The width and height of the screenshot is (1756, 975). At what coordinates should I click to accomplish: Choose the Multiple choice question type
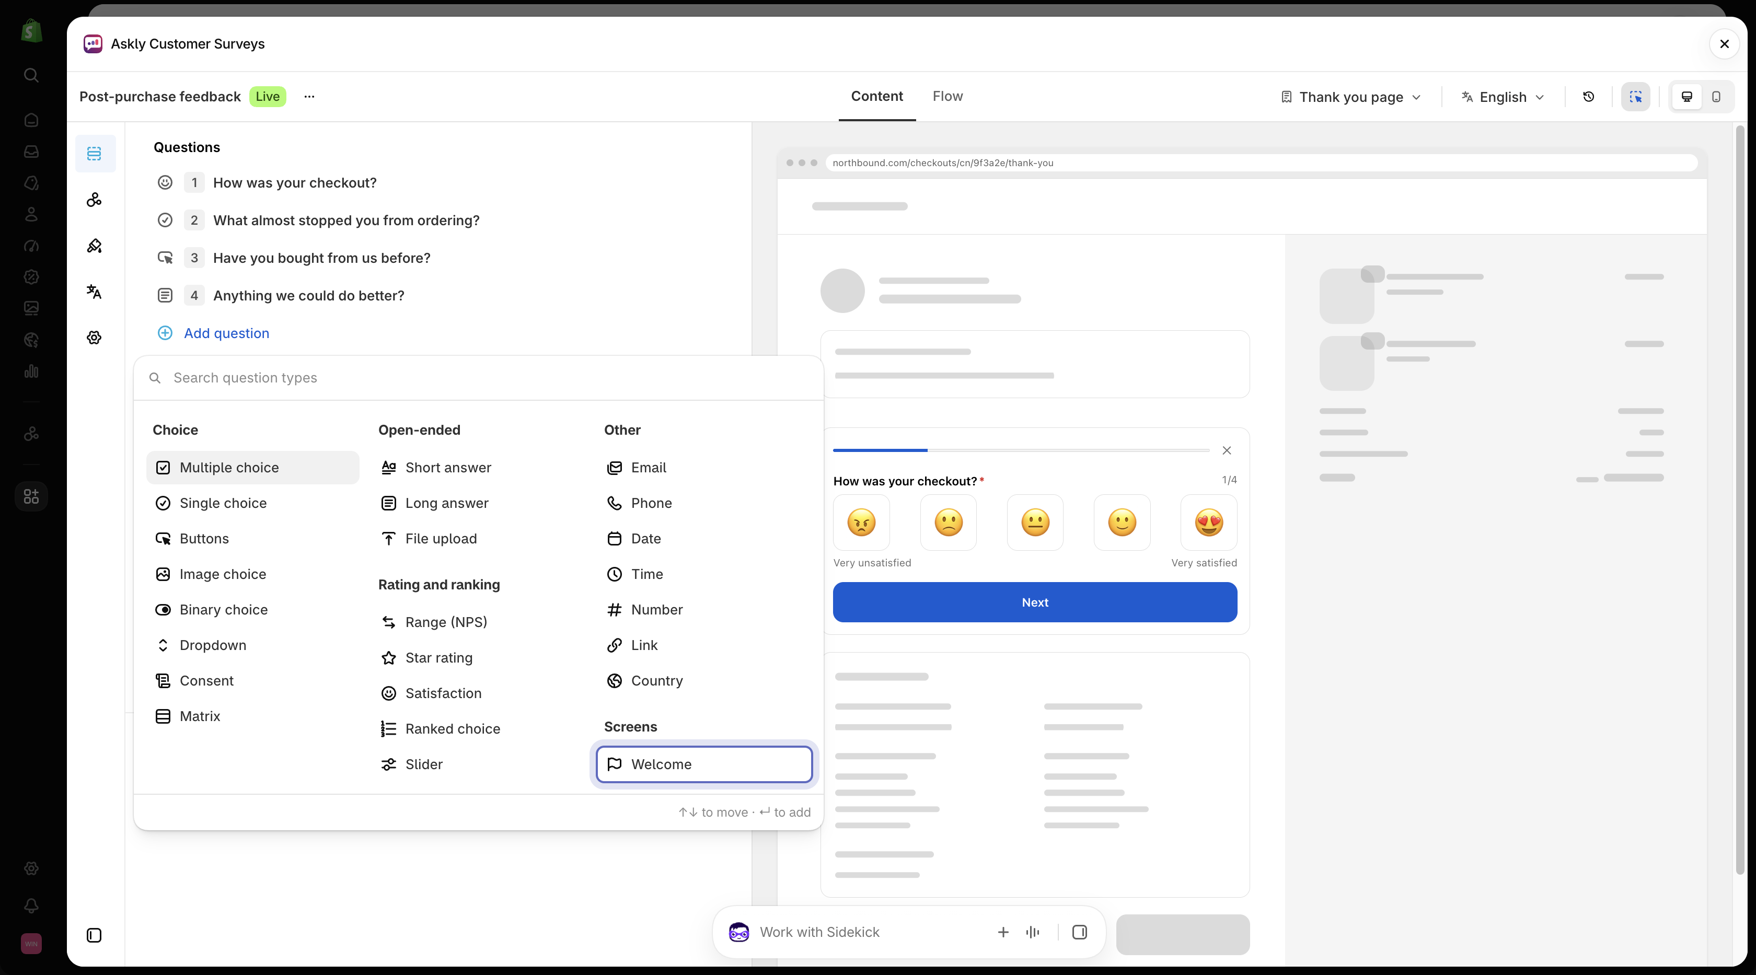click(253, 468)
